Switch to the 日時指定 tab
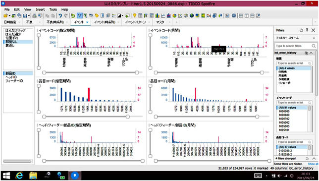This screenshot has height=181, width=319. click(x=10, y=22)
